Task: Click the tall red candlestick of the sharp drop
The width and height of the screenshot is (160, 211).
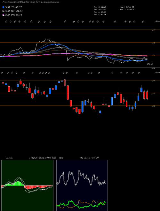Action: 68,92
